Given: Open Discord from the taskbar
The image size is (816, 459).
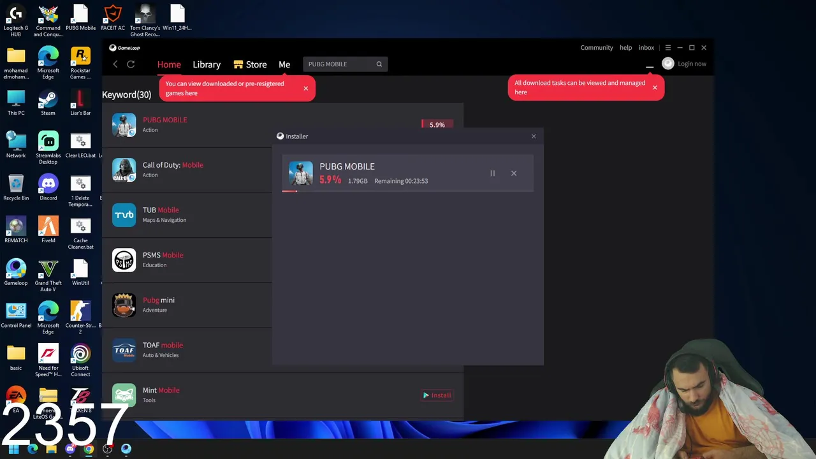Looking at the screenshot, I should 70,449.
